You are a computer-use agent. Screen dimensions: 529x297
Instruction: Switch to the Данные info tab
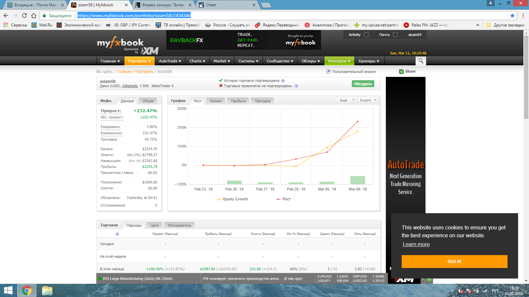[127, 101]
